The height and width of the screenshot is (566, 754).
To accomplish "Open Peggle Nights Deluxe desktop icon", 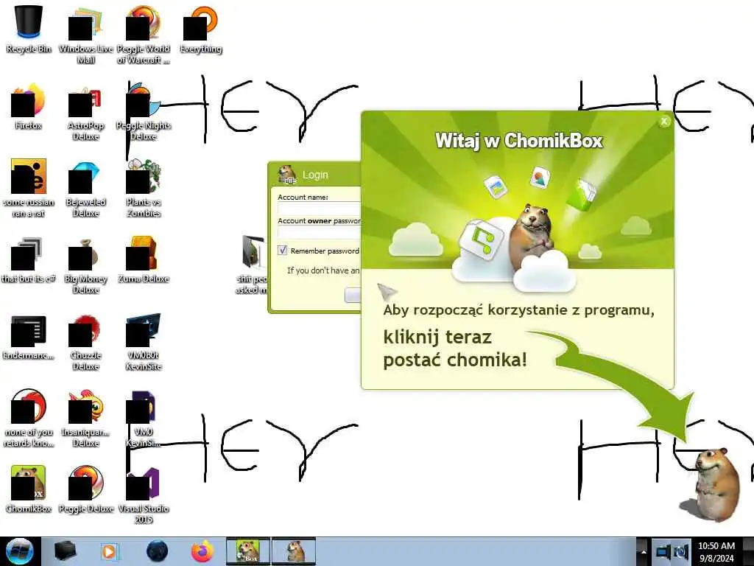I will (144, 112).
